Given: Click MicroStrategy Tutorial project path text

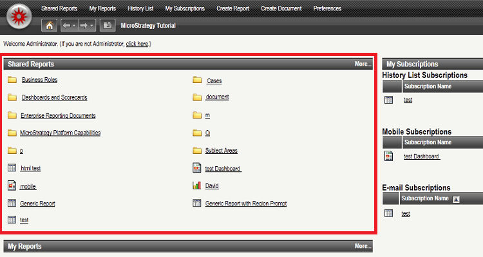Looking at the screenshot, I should point(148,25).
